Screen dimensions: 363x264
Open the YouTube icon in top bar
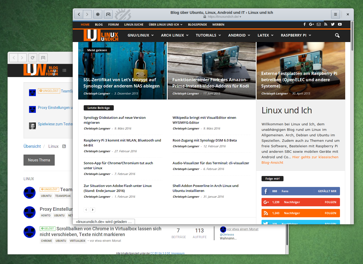(x=340, y=24)
